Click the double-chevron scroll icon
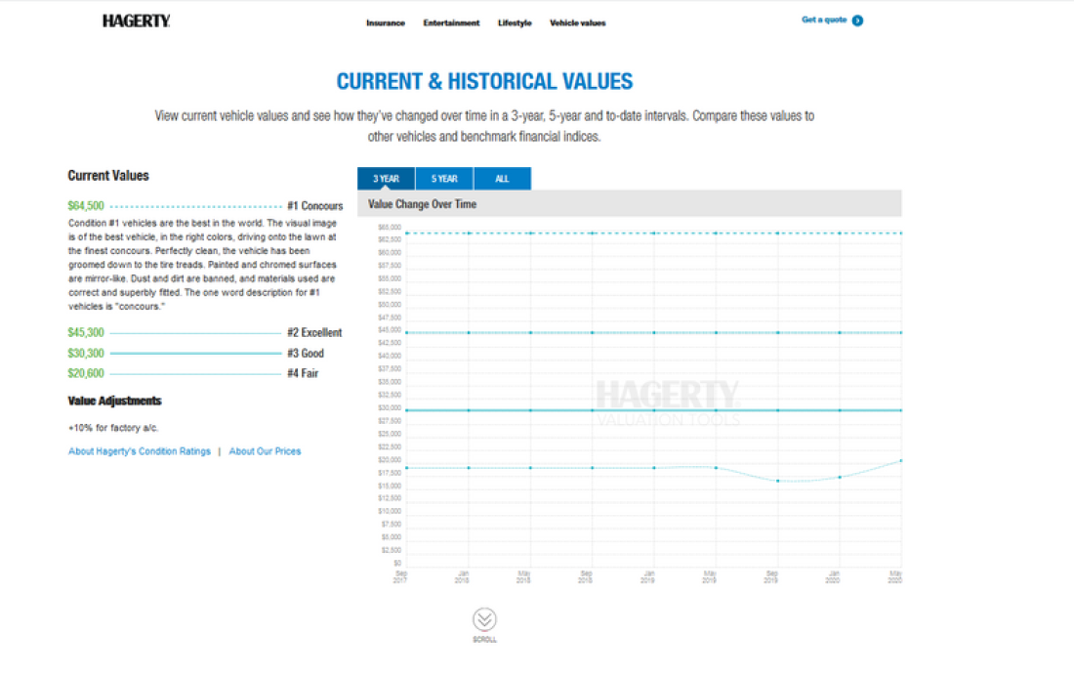The width and height of the screenshot is (1074, 678). click(x=484, y=619)
